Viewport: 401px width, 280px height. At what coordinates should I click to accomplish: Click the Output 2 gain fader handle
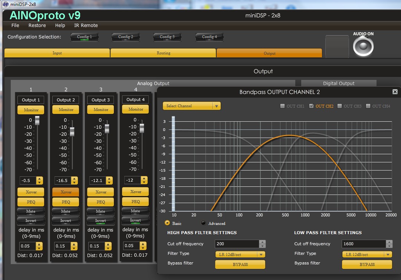tap(72, 132)
